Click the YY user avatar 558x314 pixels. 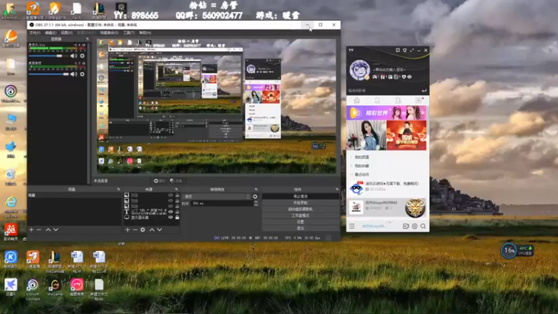[359, 70]
